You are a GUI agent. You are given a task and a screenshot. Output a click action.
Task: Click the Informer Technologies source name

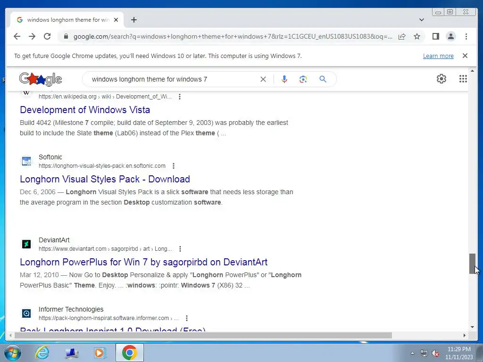(x=71, y=309)
